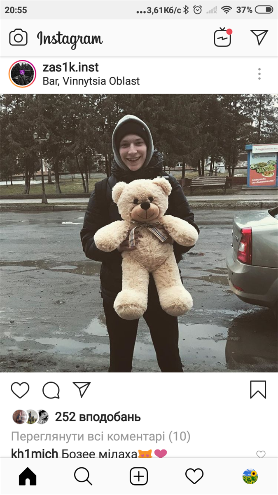
Task: Create new post with plus icon
Action: pyautogui.click(x=139, y=477)
